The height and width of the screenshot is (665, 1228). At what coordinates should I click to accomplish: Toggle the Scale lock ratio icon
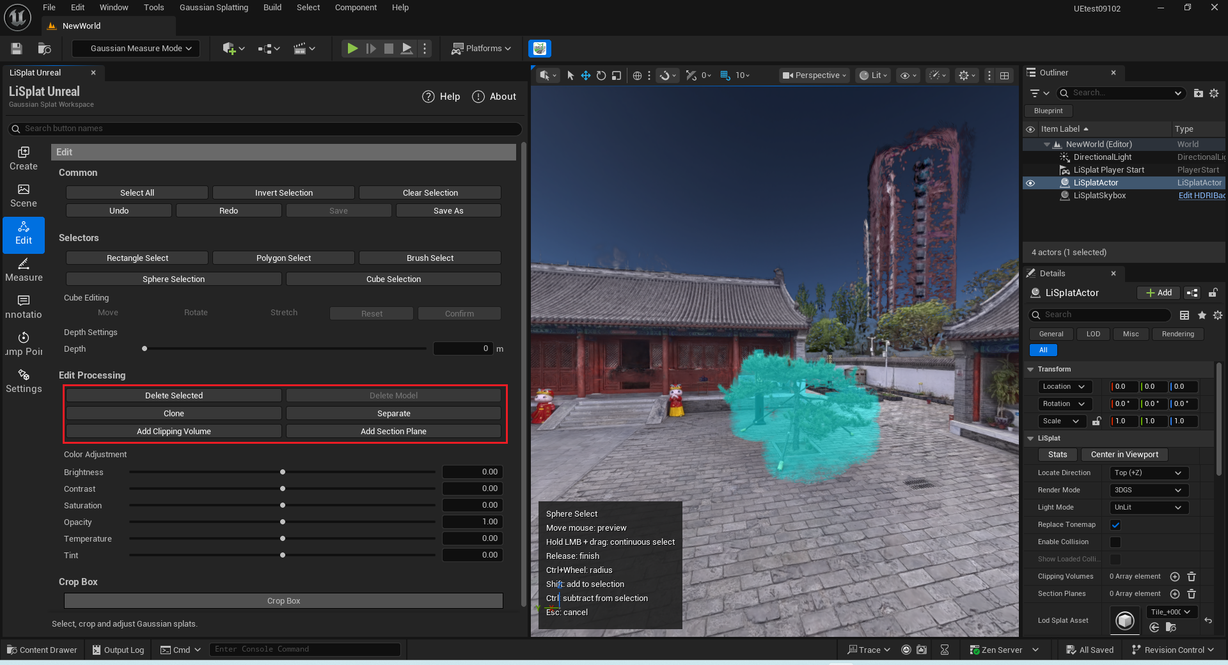[1096, 421]
